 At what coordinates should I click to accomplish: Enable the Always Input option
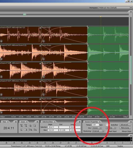121,131
